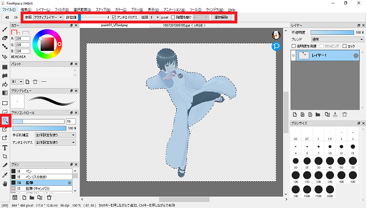
Task: Switch to the paint01_VRoid.png tab
Action: 114,25
